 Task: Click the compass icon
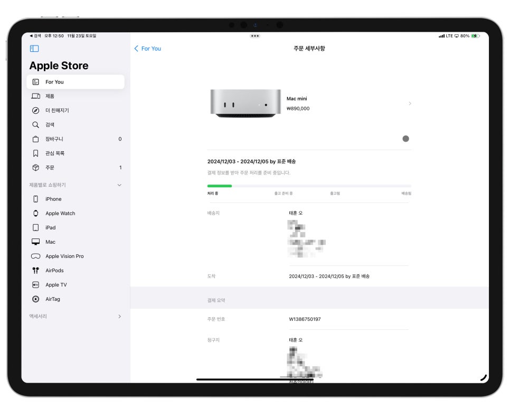tap(36, 110)
